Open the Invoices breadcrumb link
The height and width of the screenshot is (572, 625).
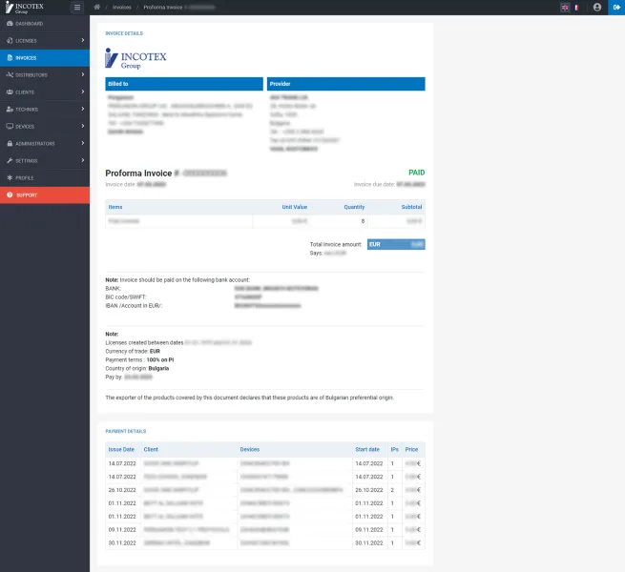122,8
